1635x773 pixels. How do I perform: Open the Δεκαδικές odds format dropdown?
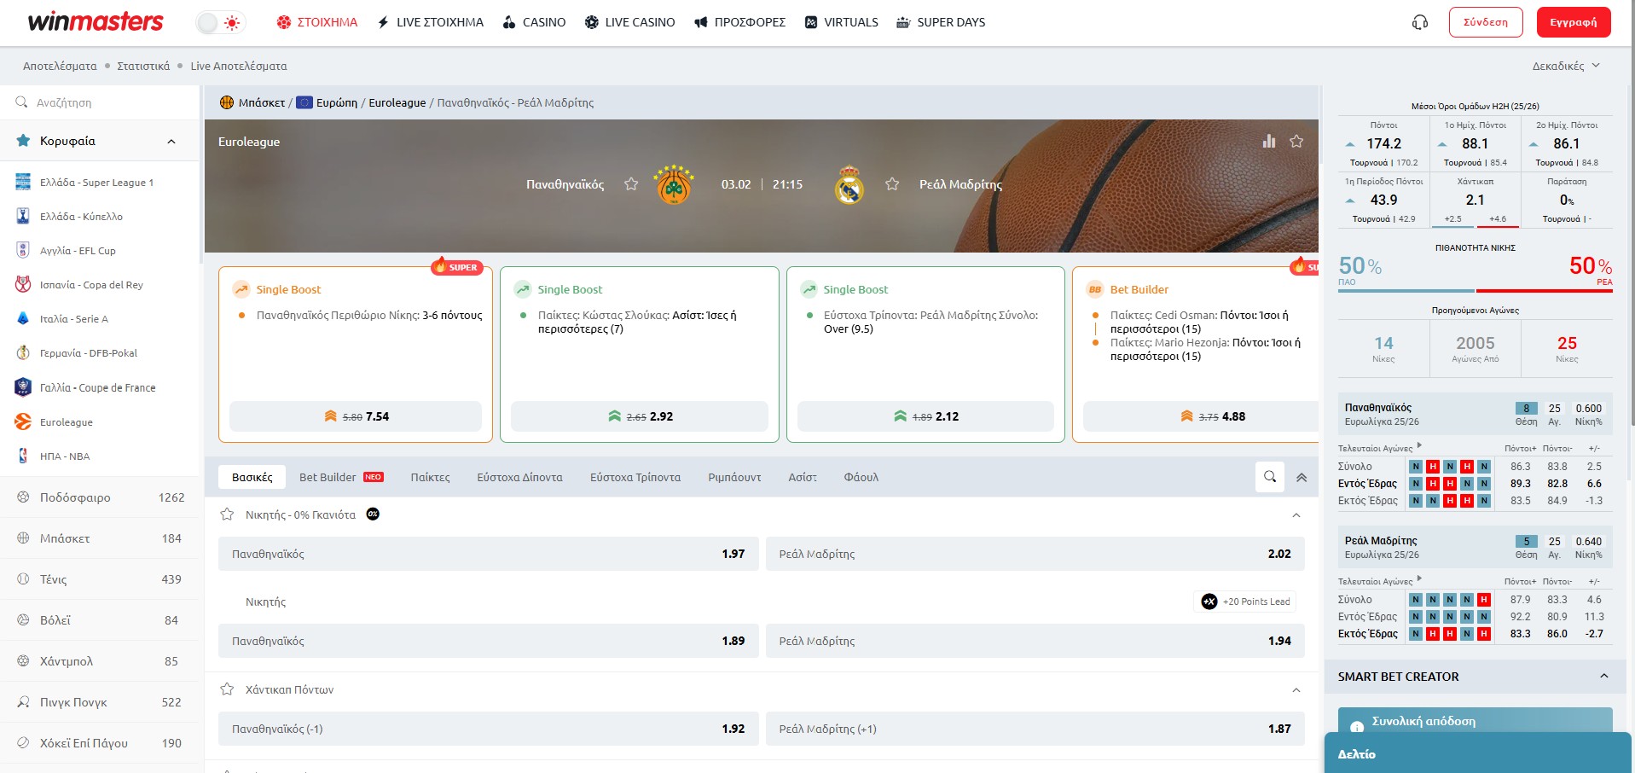1566,66
